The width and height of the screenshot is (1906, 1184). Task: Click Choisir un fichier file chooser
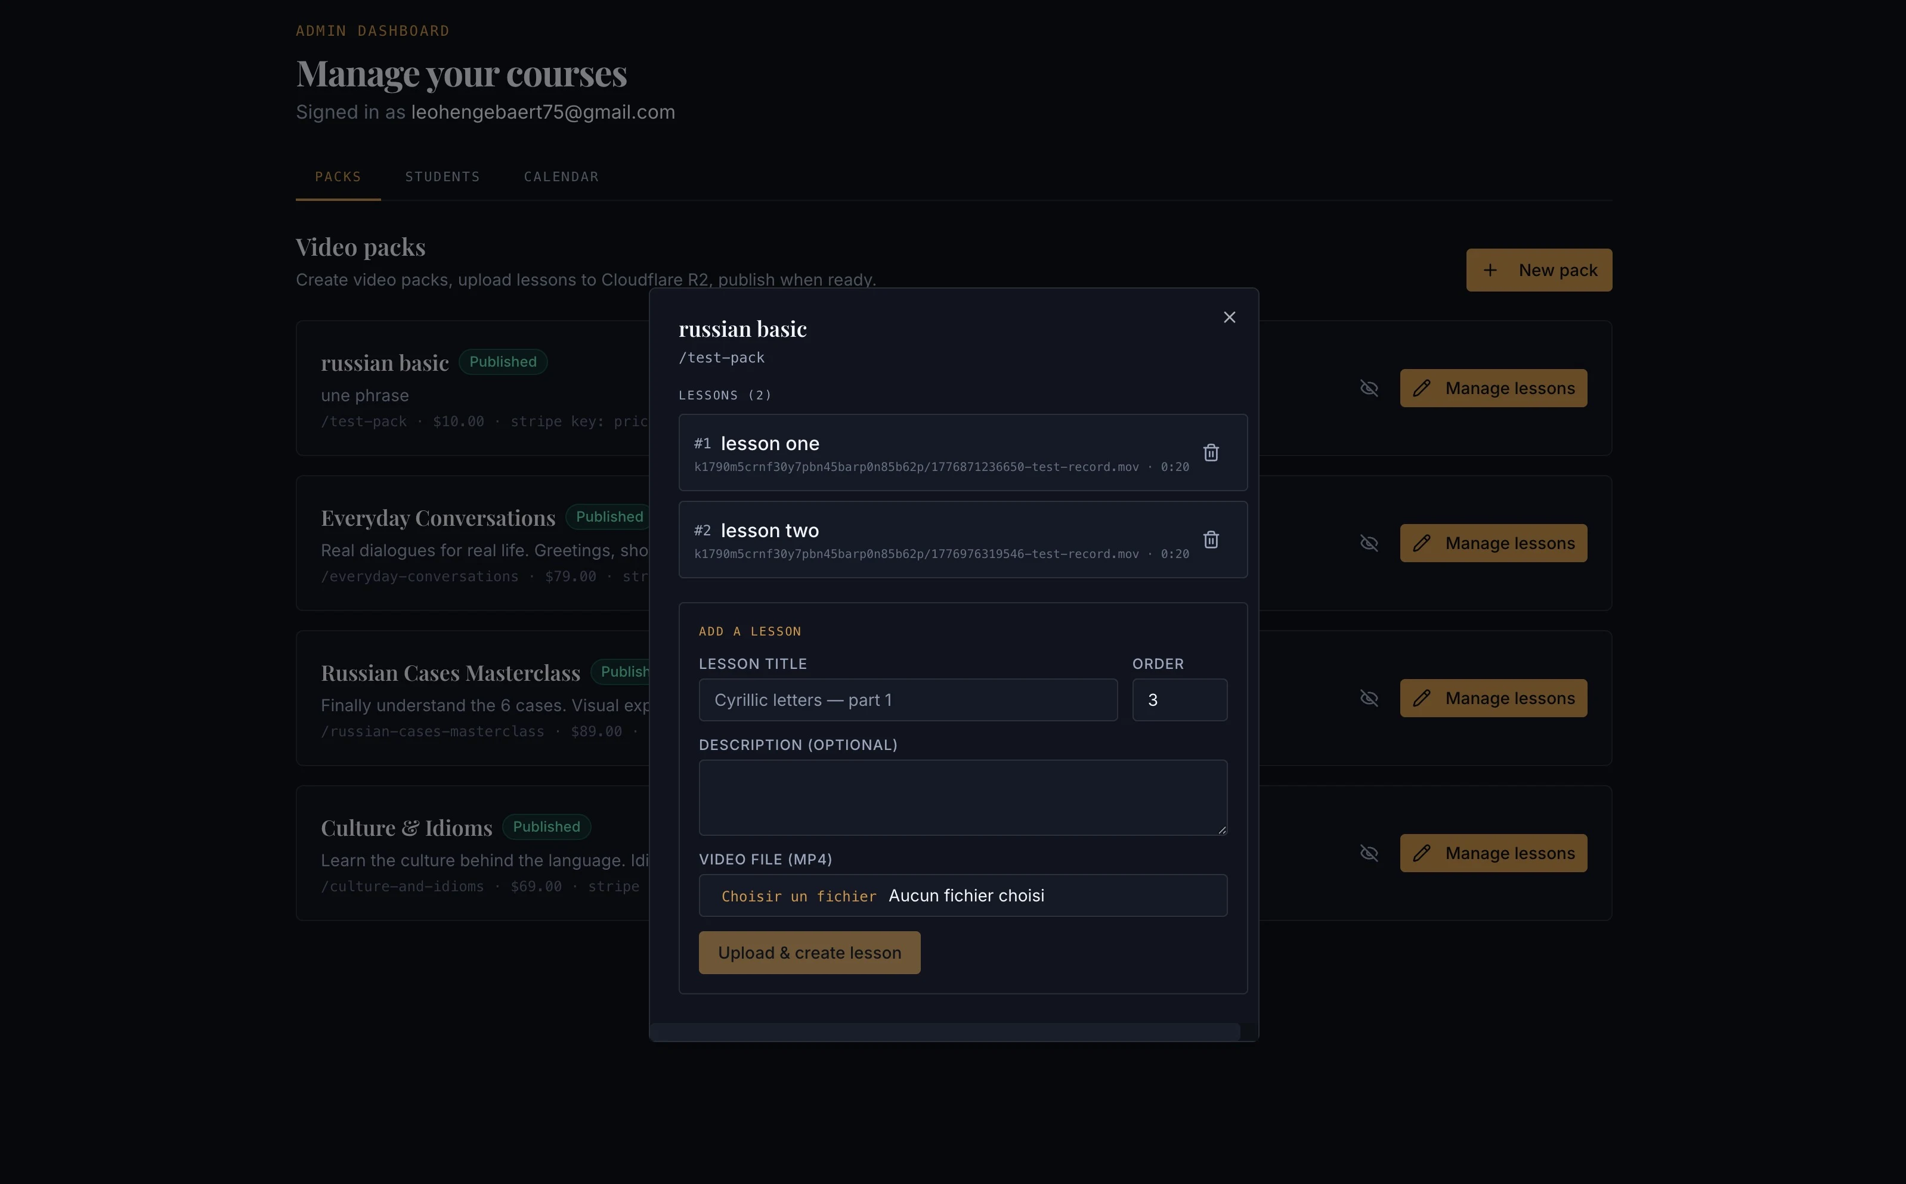(x=799, y=896)
